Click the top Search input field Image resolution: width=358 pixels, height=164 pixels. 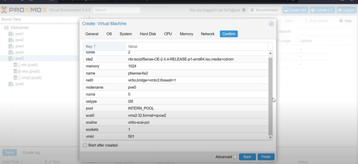tap(117, 10)
